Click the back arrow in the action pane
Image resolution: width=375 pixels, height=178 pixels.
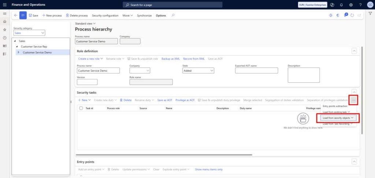(16, 15)
